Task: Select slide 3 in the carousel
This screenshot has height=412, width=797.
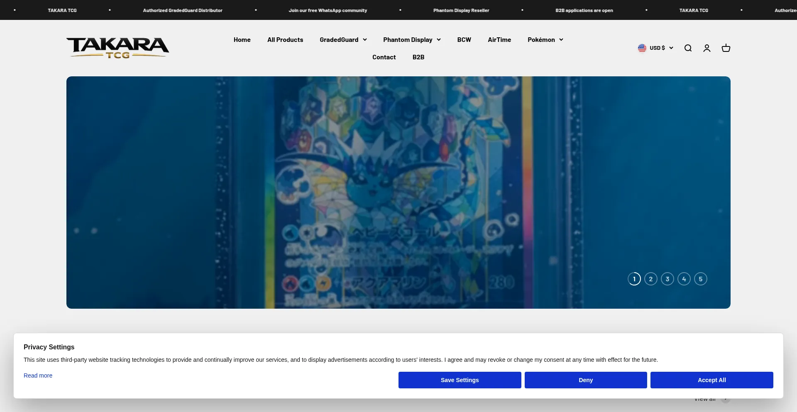Action: click(667, 279)
